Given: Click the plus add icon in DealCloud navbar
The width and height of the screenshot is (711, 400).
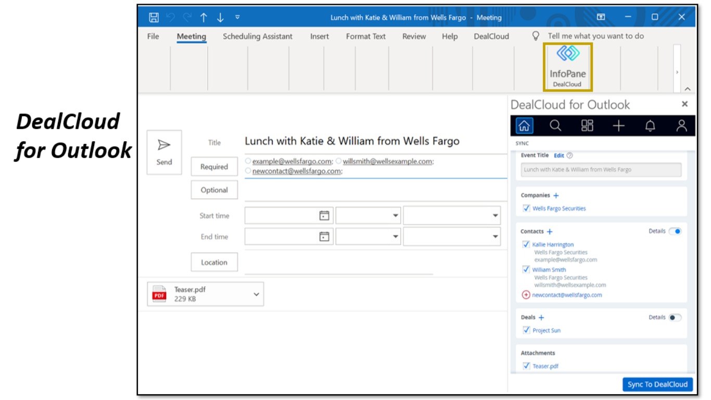Looking at the screenshot, I should coord(618,126).
